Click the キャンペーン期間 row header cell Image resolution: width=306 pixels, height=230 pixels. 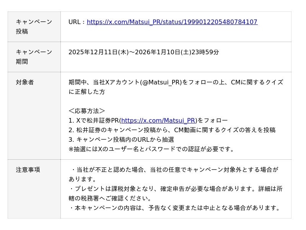pos(34,57)
